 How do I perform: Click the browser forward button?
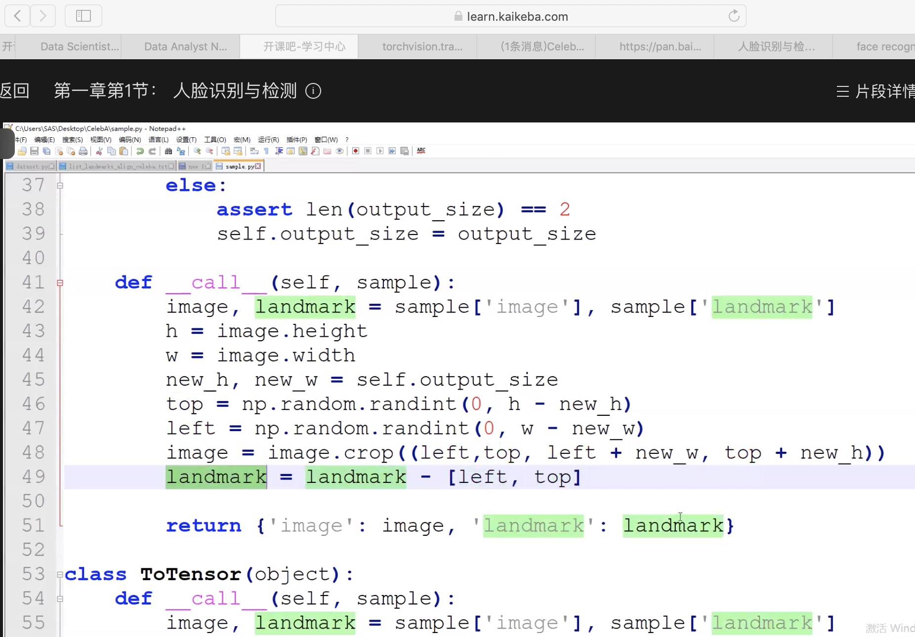click(43, 16)
